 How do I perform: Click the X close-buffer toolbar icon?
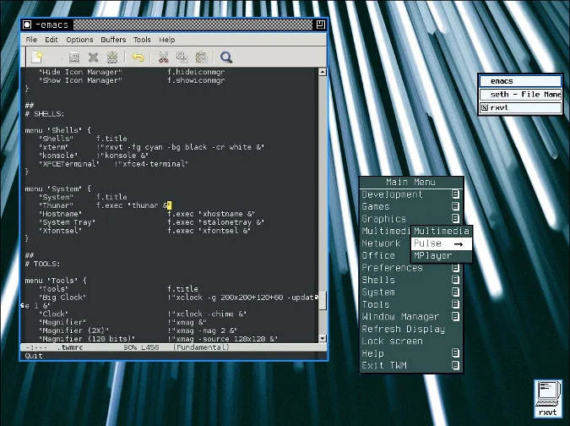point(94,57)
